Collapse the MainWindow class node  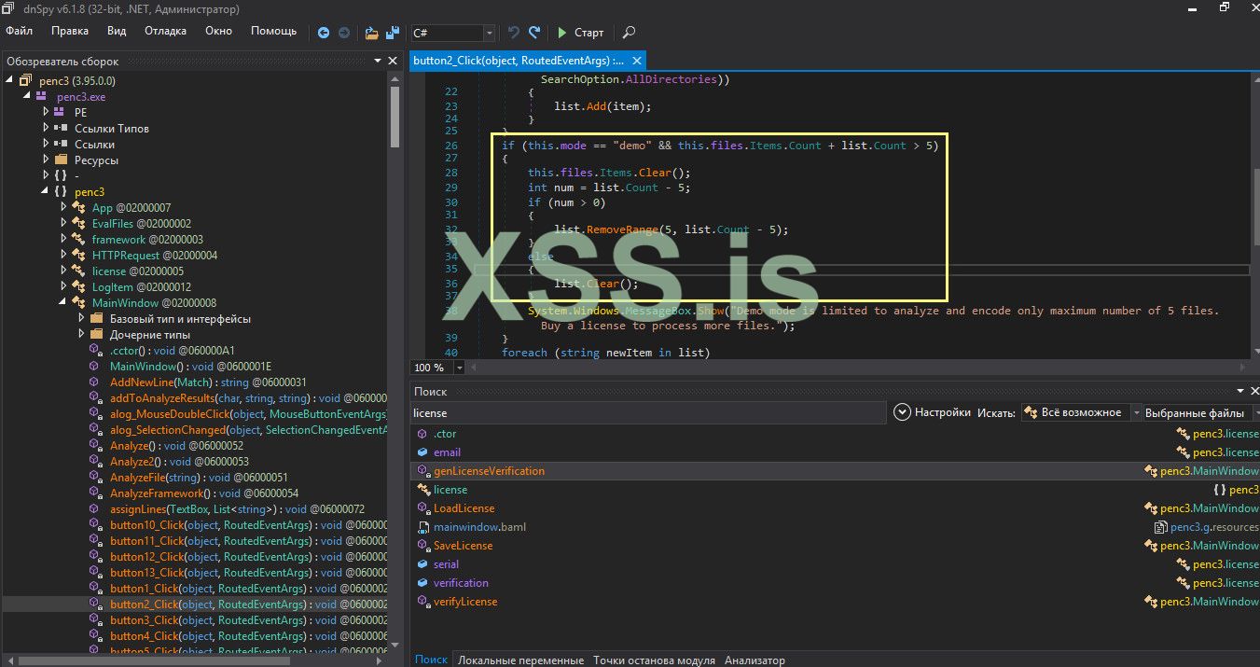pyautogui.click(x=63, y=302)
